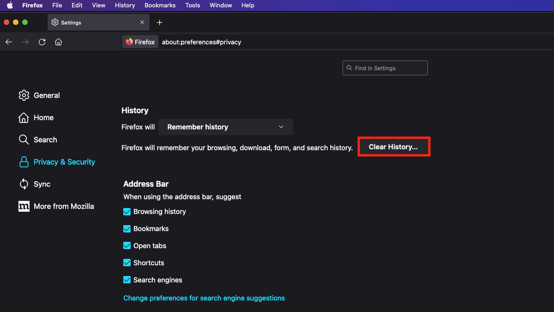Open the Tools menu
The image size is (554, 312).
point(193,6)
